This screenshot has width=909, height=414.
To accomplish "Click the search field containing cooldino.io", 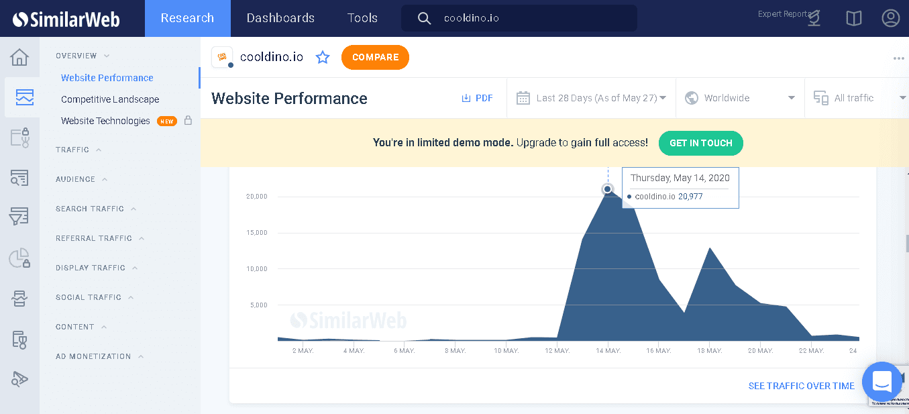I will (530, 18).
